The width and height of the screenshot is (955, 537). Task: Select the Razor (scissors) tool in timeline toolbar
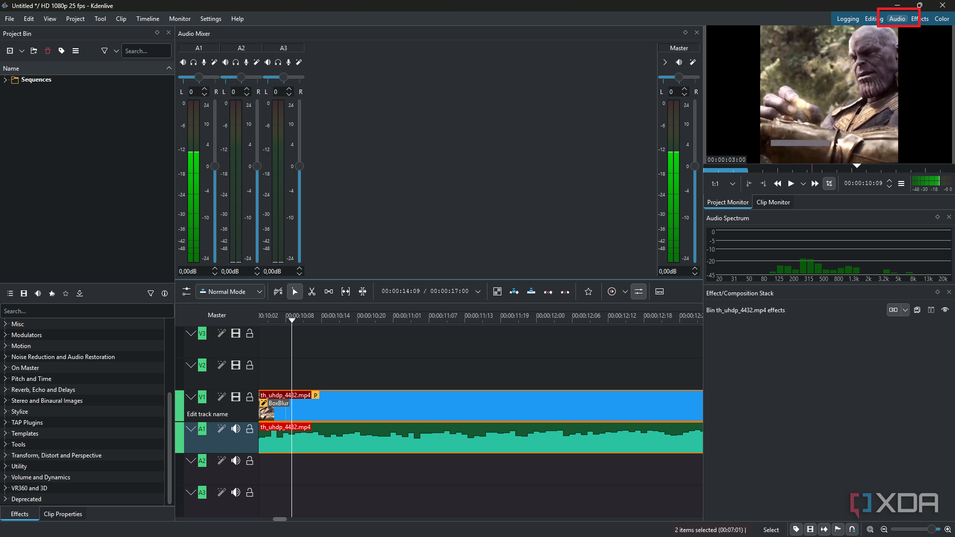(312, 292)
